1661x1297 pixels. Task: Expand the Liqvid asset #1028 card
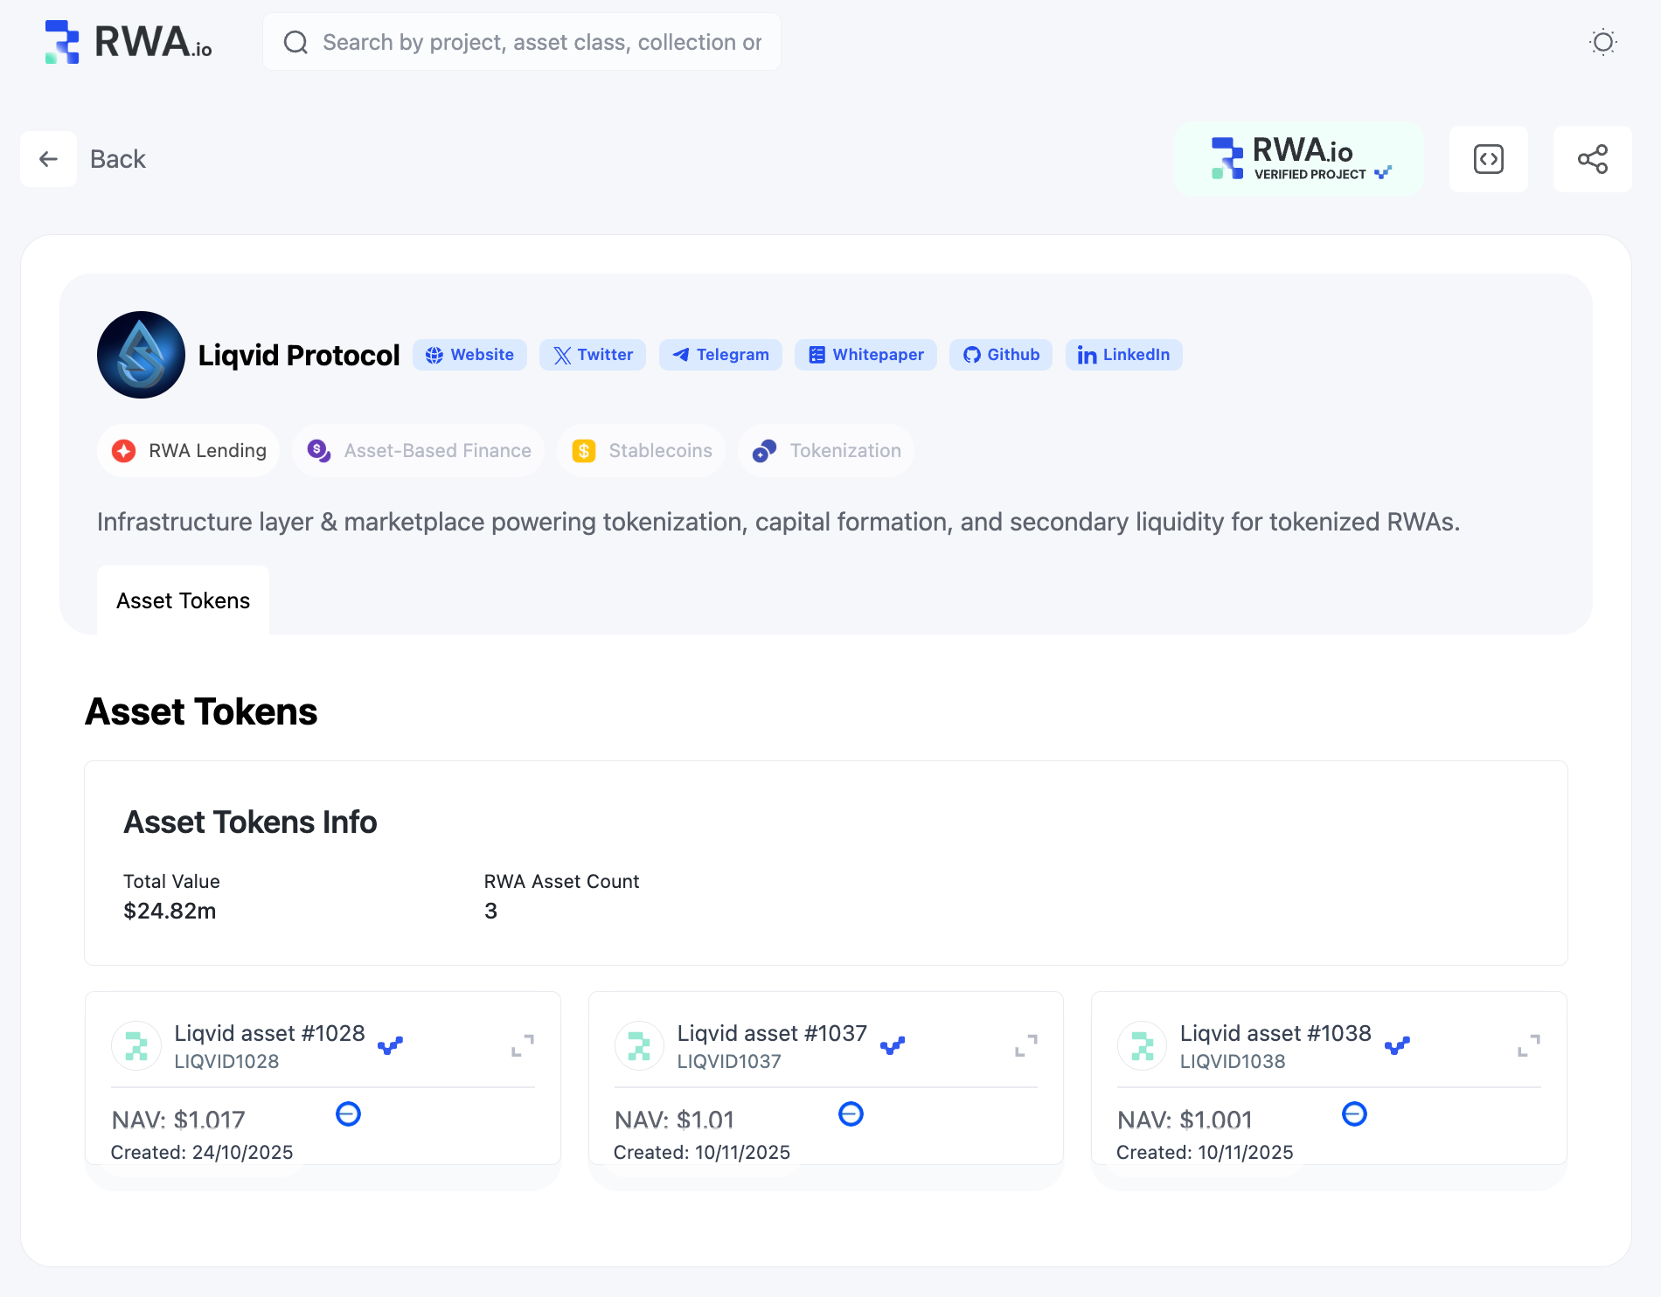click(523, 1045)
